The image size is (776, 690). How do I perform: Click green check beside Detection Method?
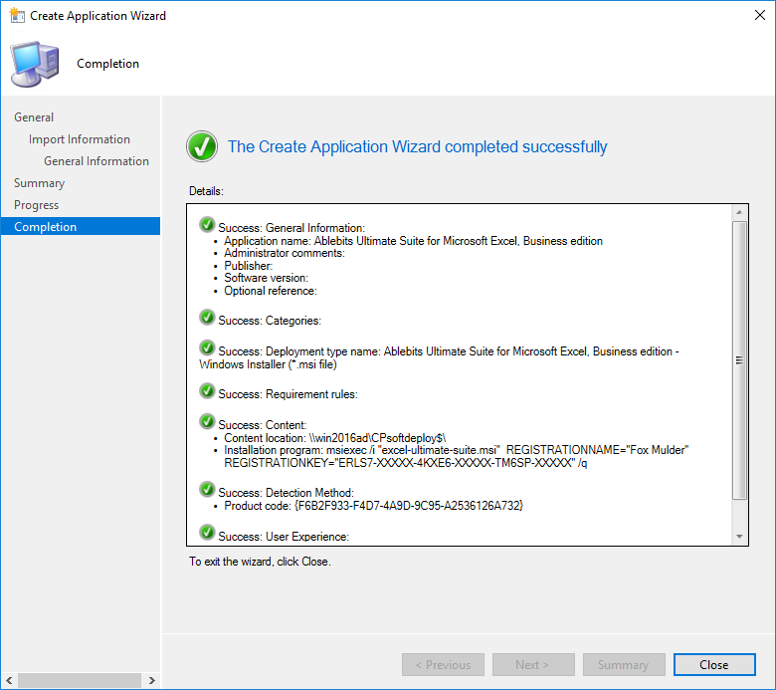tap(207, 489)
